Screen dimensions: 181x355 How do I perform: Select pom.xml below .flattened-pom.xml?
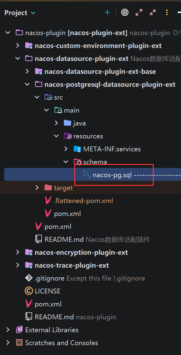[67, 213]
